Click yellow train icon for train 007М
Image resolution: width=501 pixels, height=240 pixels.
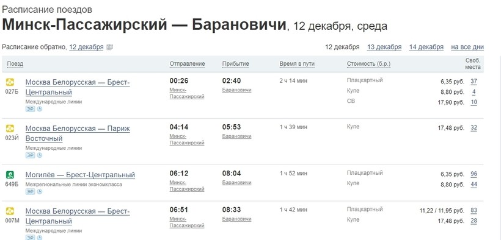(10, 211)
